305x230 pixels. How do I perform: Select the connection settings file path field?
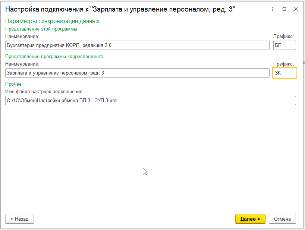(147, 101)
